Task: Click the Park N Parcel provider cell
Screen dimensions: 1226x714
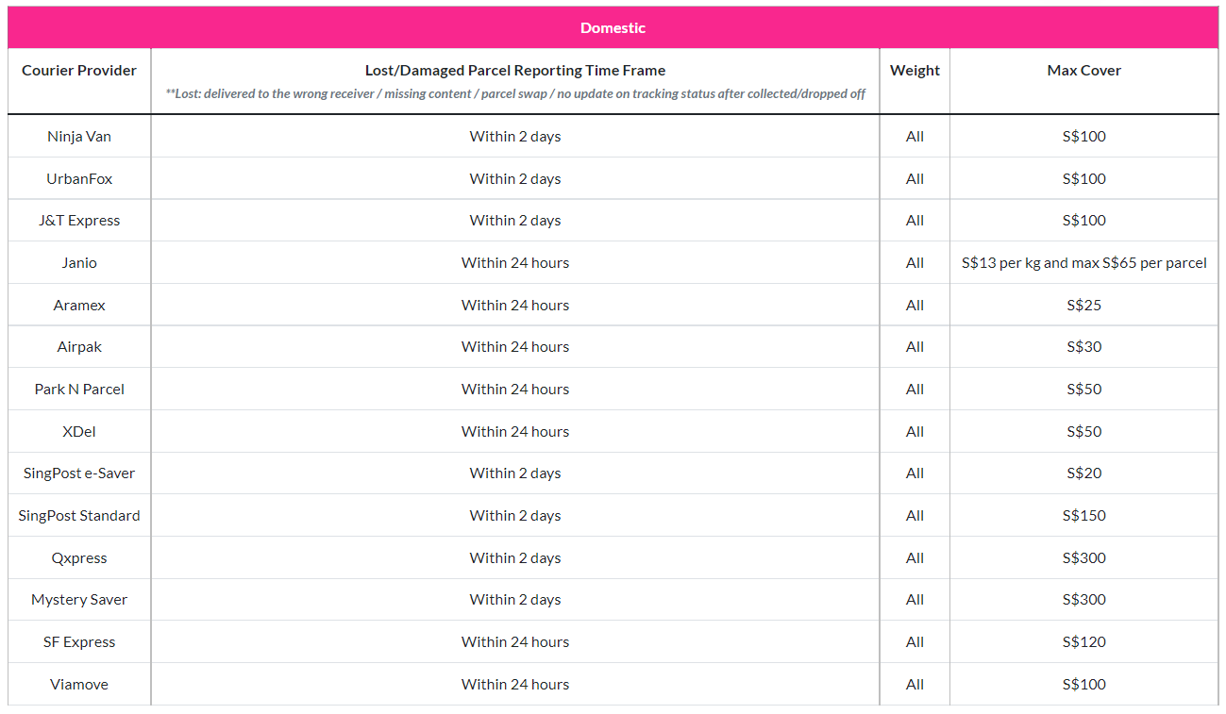Action: [79, 390]
